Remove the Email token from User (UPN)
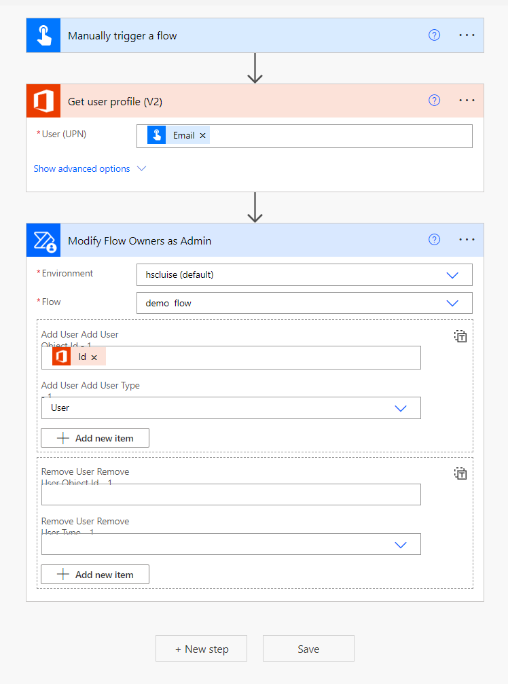Image resolution: width=508 pixels, height=684 pixels. coord(203,136)
